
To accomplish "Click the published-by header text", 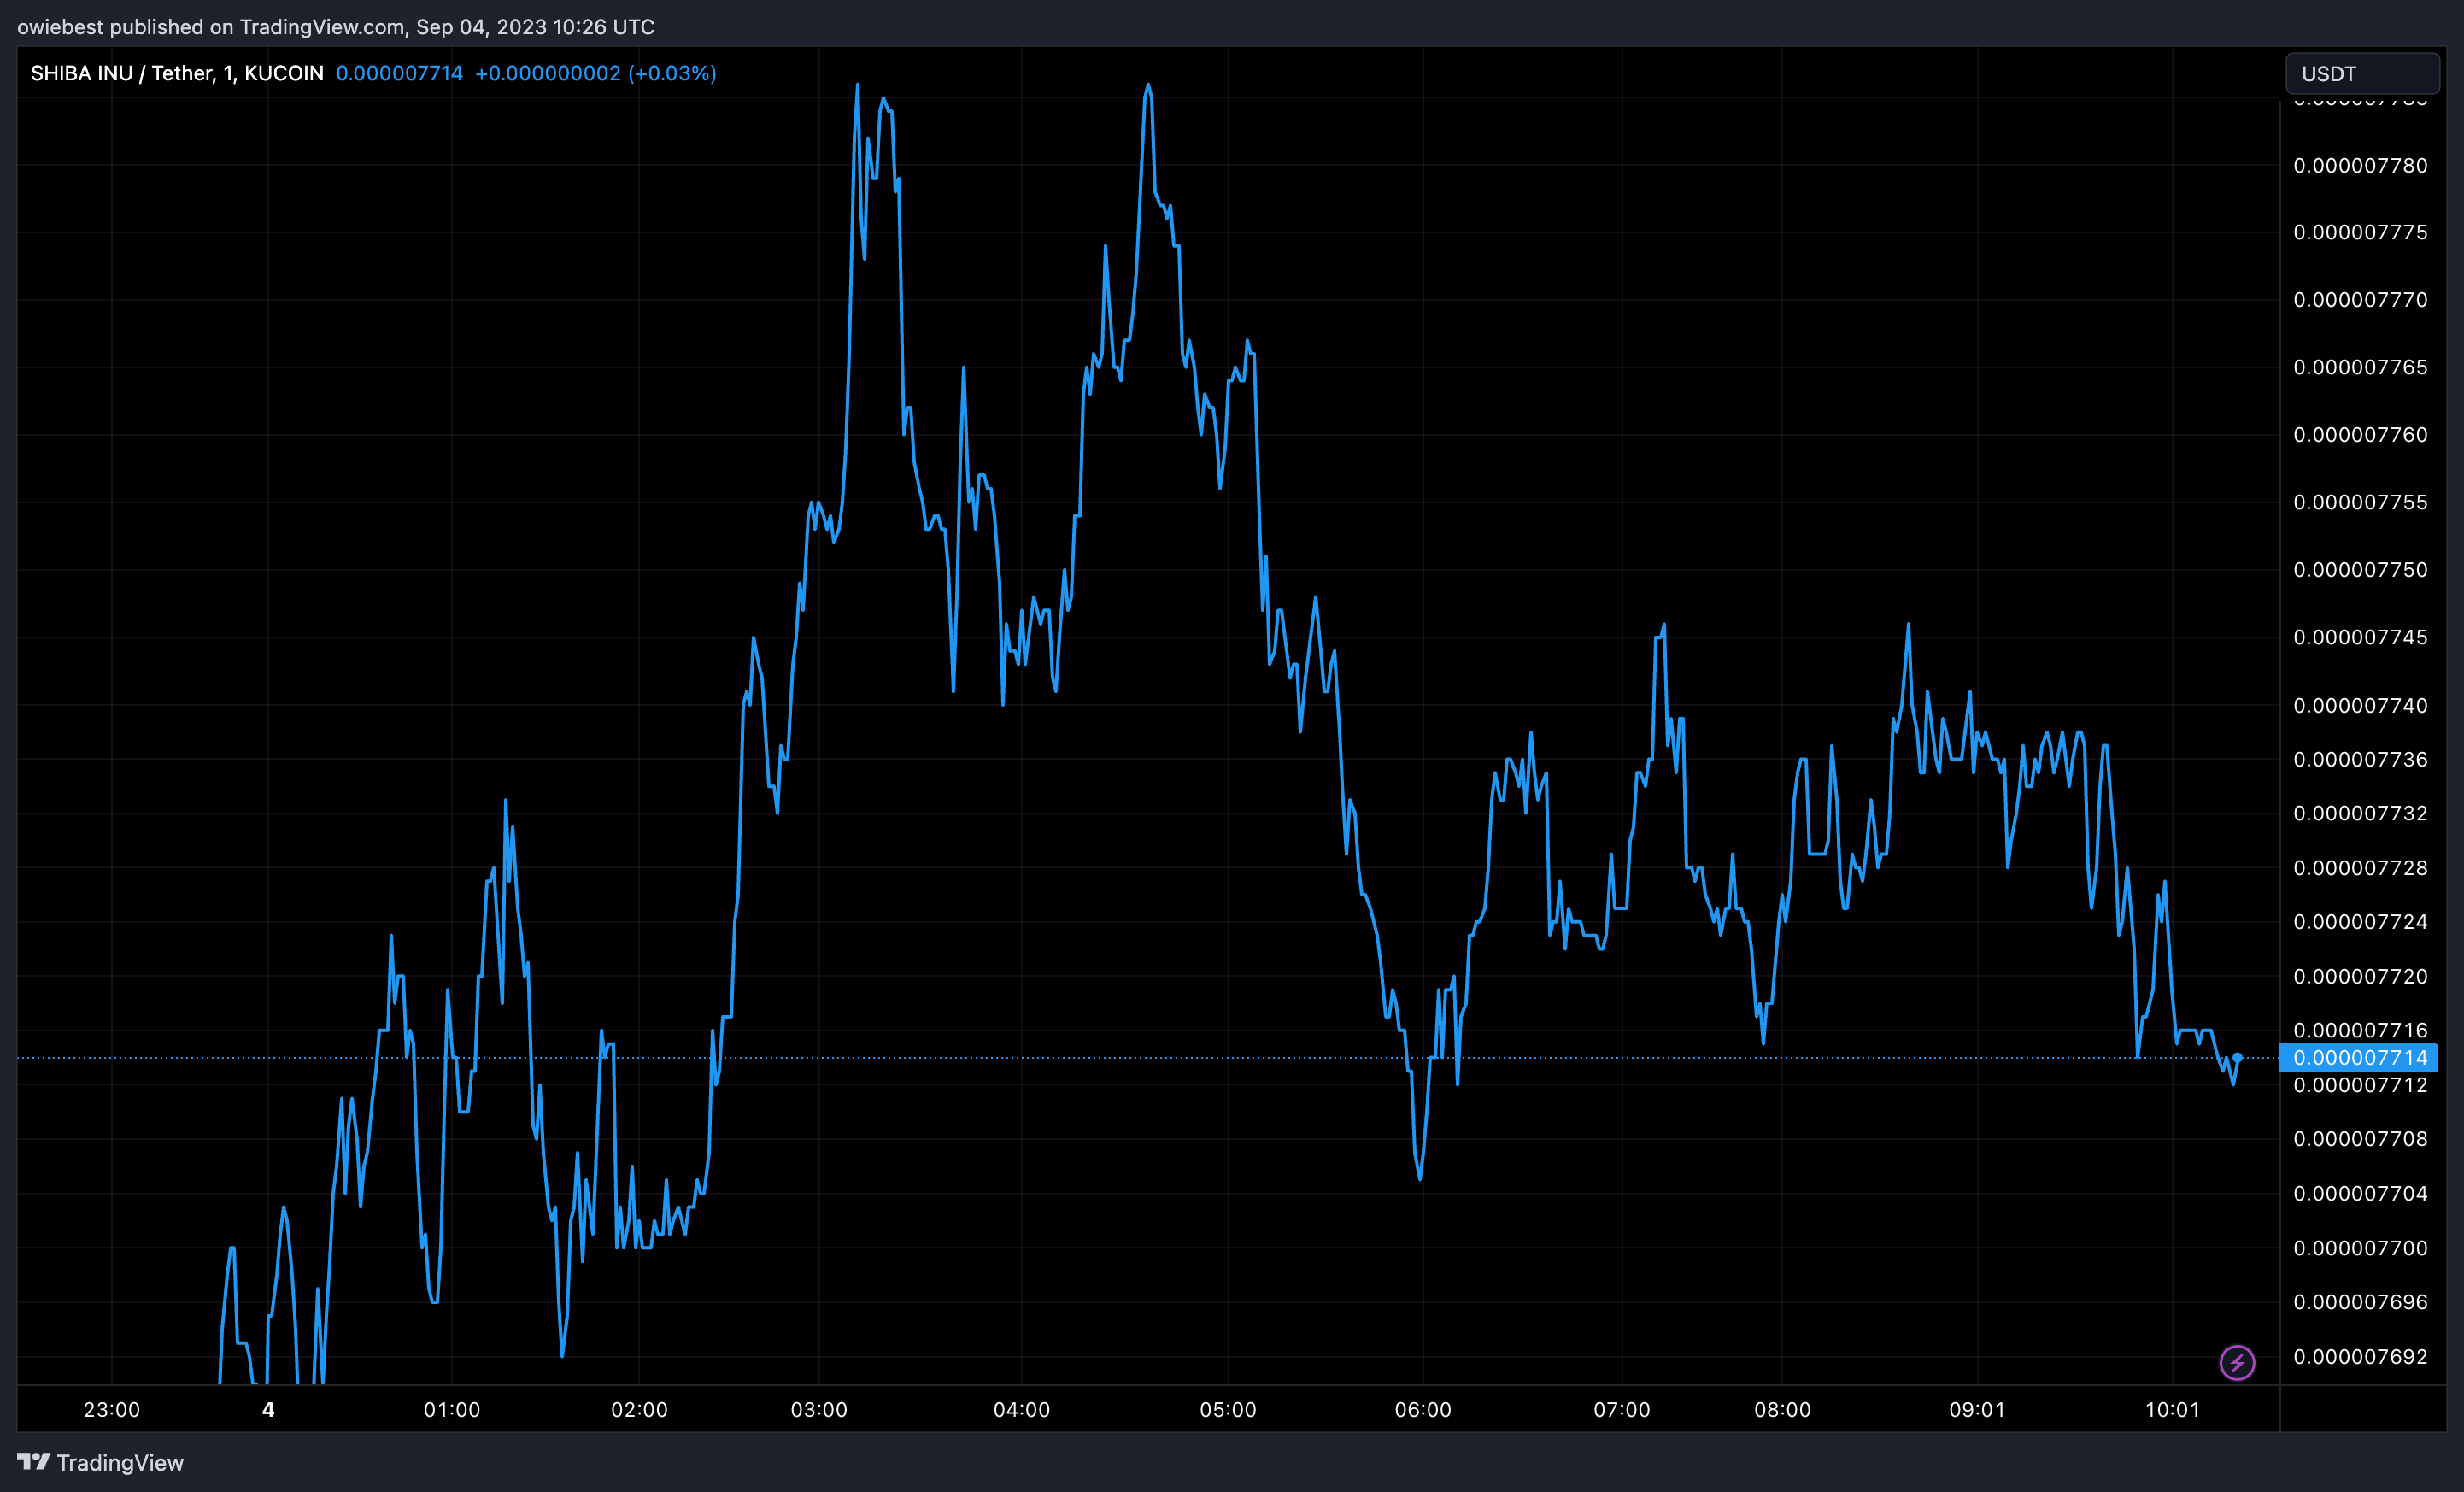I will (x=336, y=27).
